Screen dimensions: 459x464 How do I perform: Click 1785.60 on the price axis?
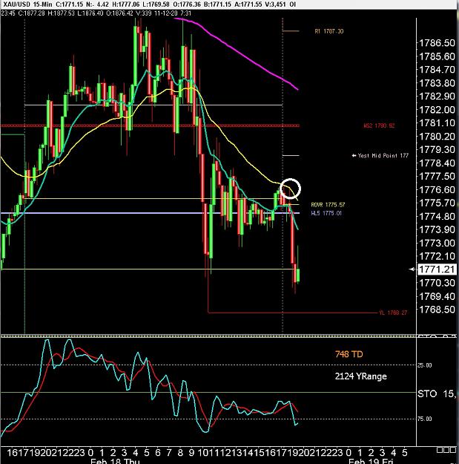coord(437,56)
